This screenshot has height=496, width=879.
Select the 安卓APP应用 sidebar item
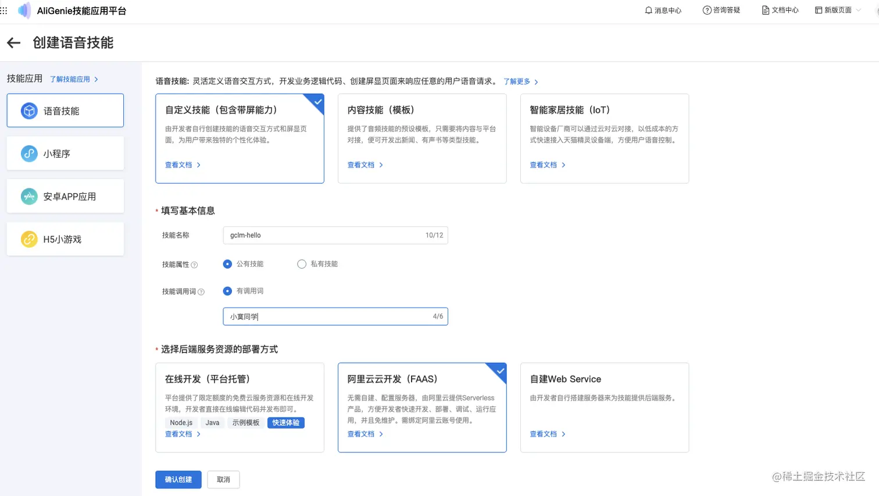[65, 197]
